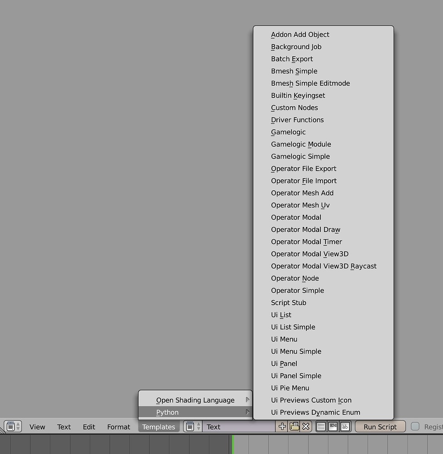Select Driver Functions template
443x454 pixels.
click(324, 119)
